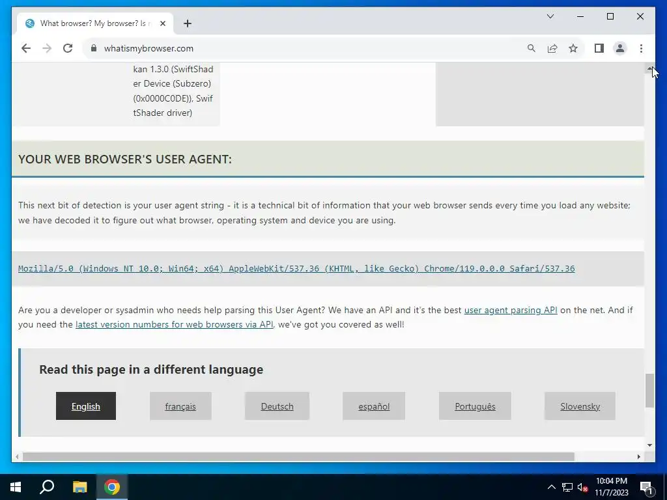Open the user agent string link
The width and height of the screenshot is (667, 500).
(296, 269)
